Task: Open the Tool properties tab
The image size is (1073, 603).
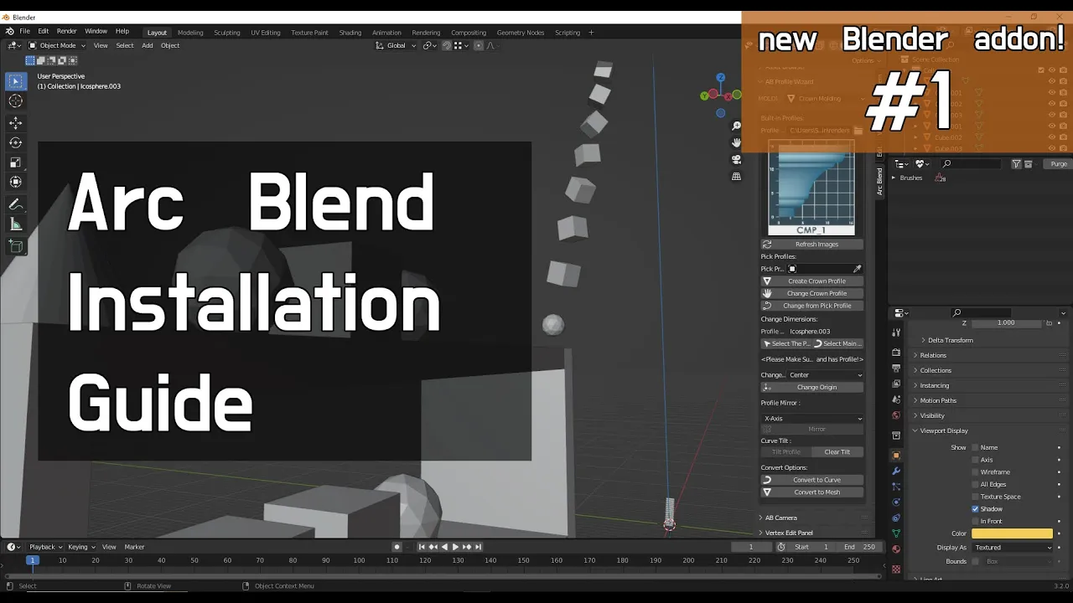Action: coord(896,332)
